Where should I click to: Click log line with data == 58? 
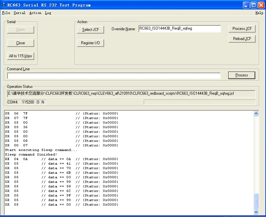tap(61, 186)
